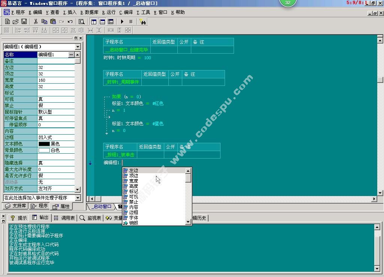Open the 窗口 menu
The image size is (384, 277).
point(160,12)
